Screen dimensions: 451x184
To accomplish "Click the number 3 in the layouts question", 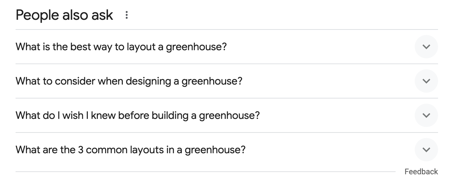I will tap(80, 150).
